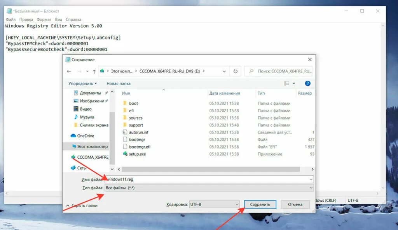
Task: Select the efi folder
Action: [x=131, y=111]
